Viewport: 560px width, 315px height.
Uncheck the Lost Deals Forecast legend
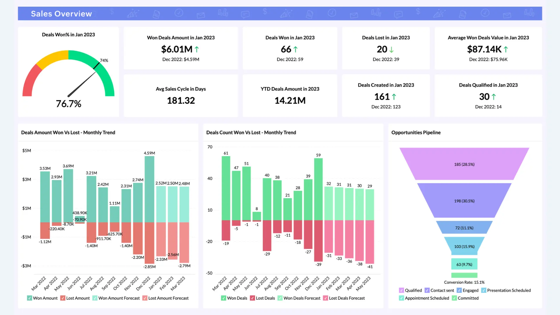(x=325, y=298)
